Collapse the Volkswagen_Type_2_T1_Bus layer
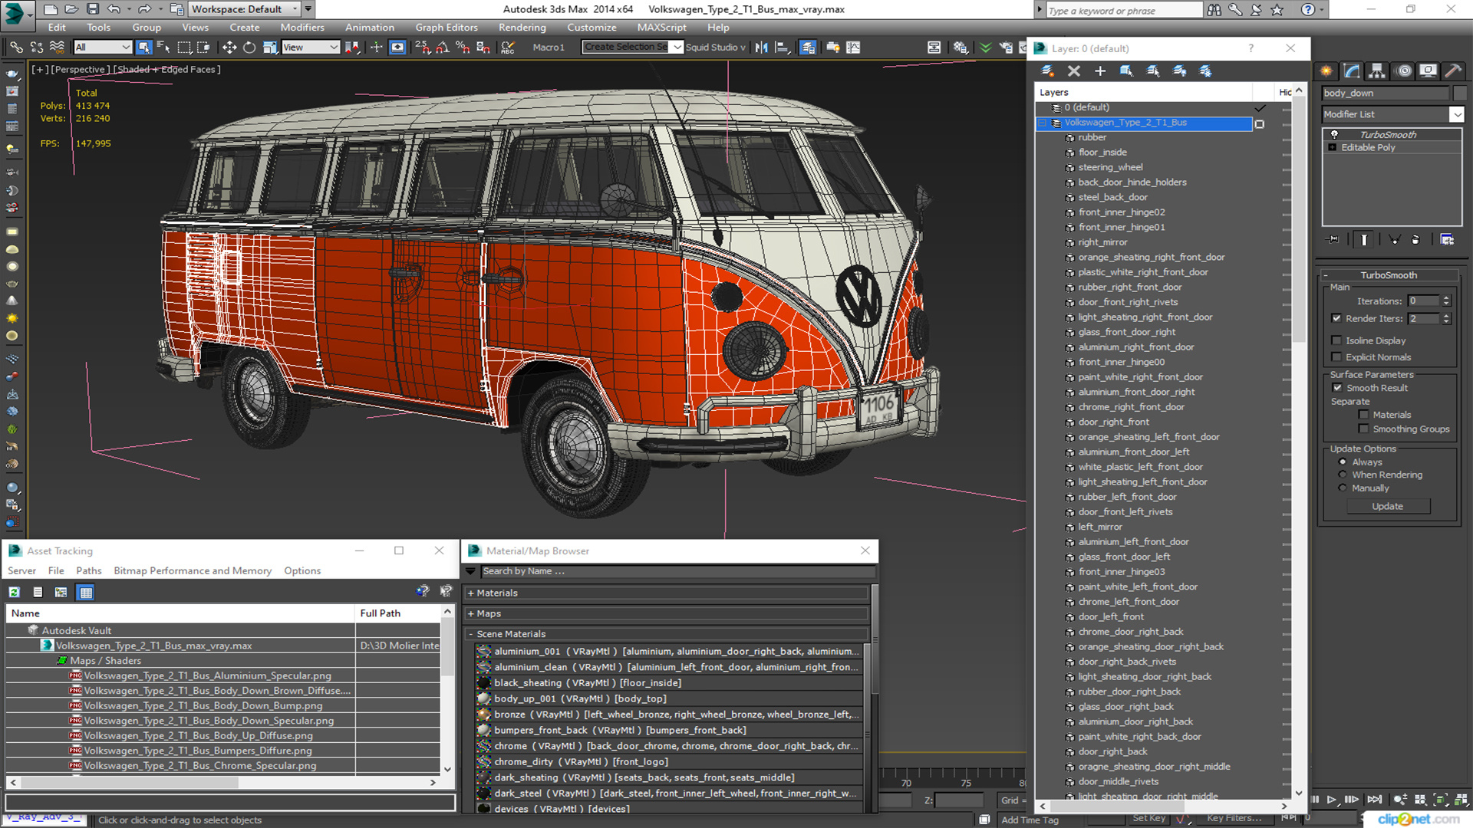Image resolution: width=1473 pixels, height=828 pixels. coord(1043,123)
